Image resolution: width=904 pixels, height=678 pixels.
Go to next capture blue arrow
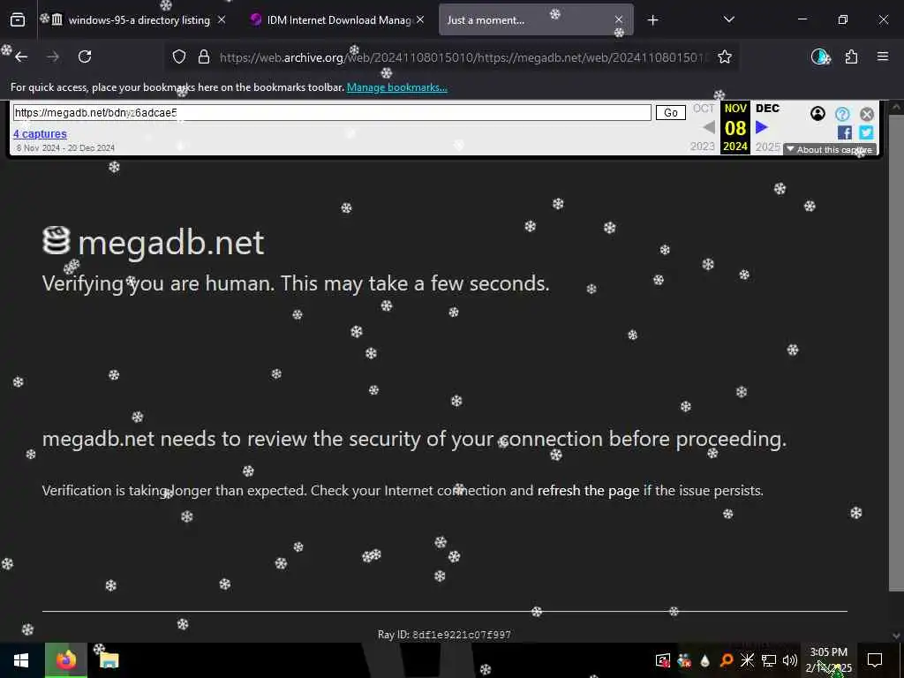pos(762,127)
